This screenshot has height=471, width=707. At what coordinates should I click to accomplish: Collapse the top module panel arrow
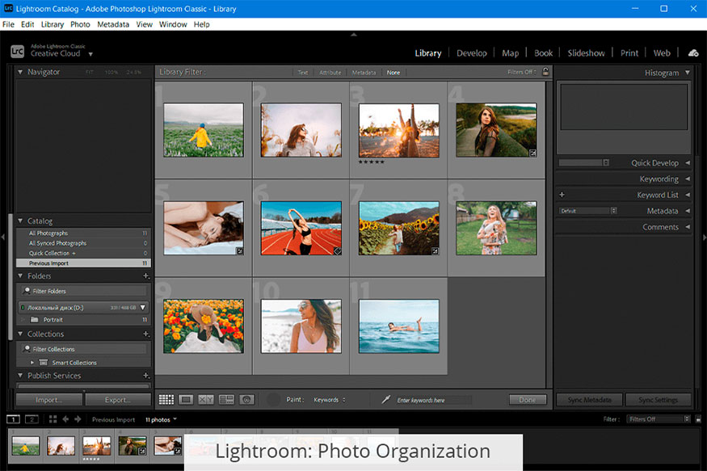click(x=354, y=34)
